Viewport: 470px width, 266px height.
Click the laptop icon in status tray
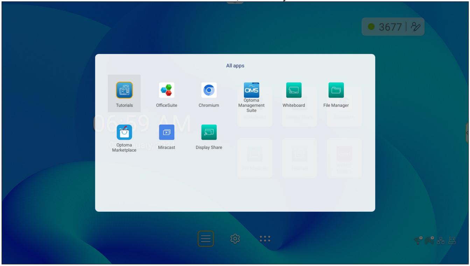453,240
